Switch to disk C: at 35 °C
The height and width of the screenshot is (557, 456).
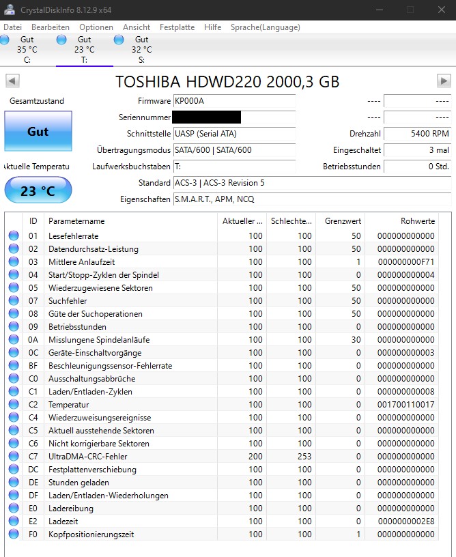[x=27, y=50]
